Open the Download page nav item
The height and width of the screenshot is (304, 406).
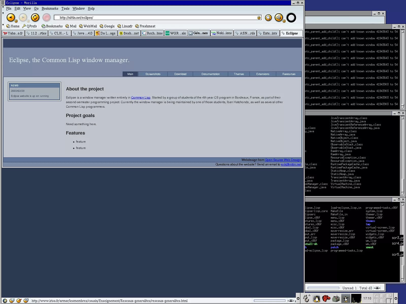180,74
